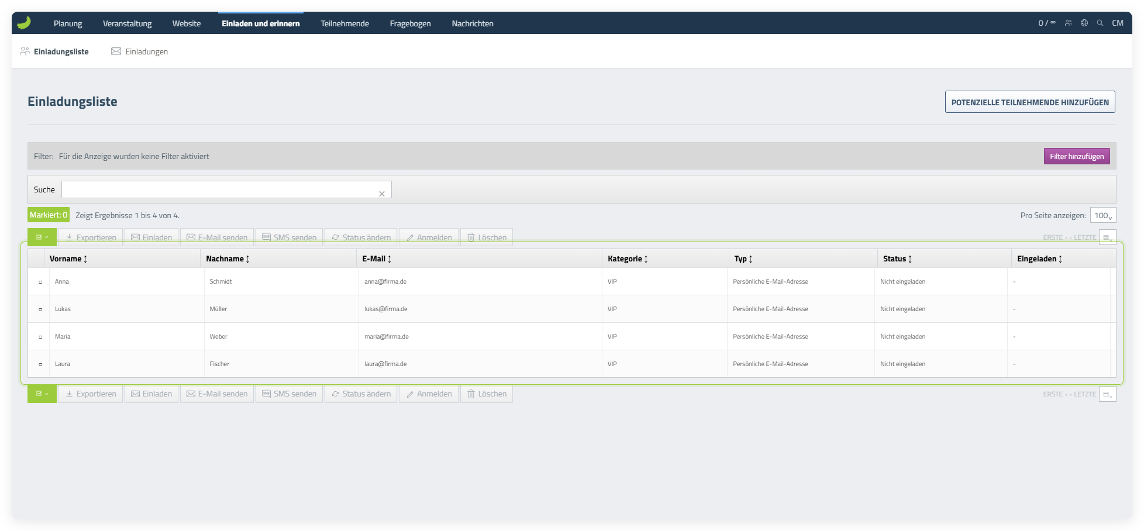Click E-Mail senden button below the table
Viewport: 1144px width, 531px height.
pyautogui.click(x=217, y=394)
